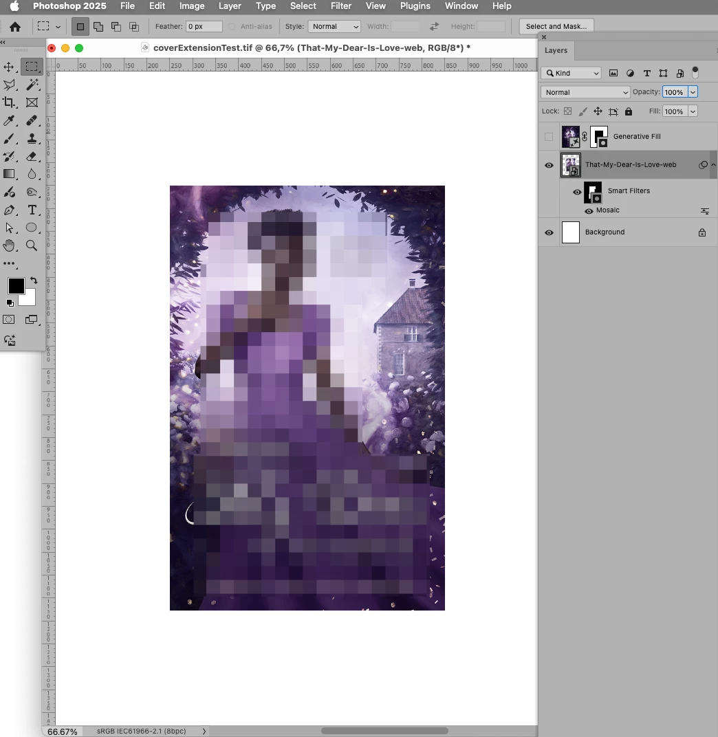
Task: Filter layers by type layers
Action: [x=647, y=73]
